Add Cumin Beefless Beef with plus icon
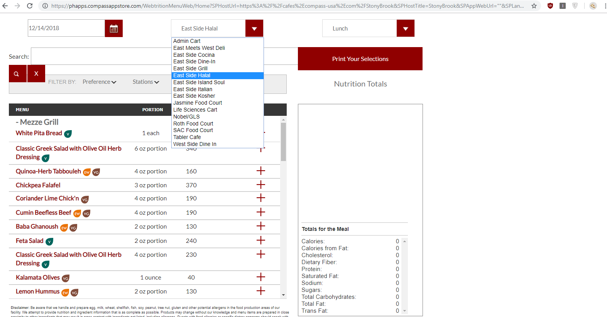 coord(261,212)
